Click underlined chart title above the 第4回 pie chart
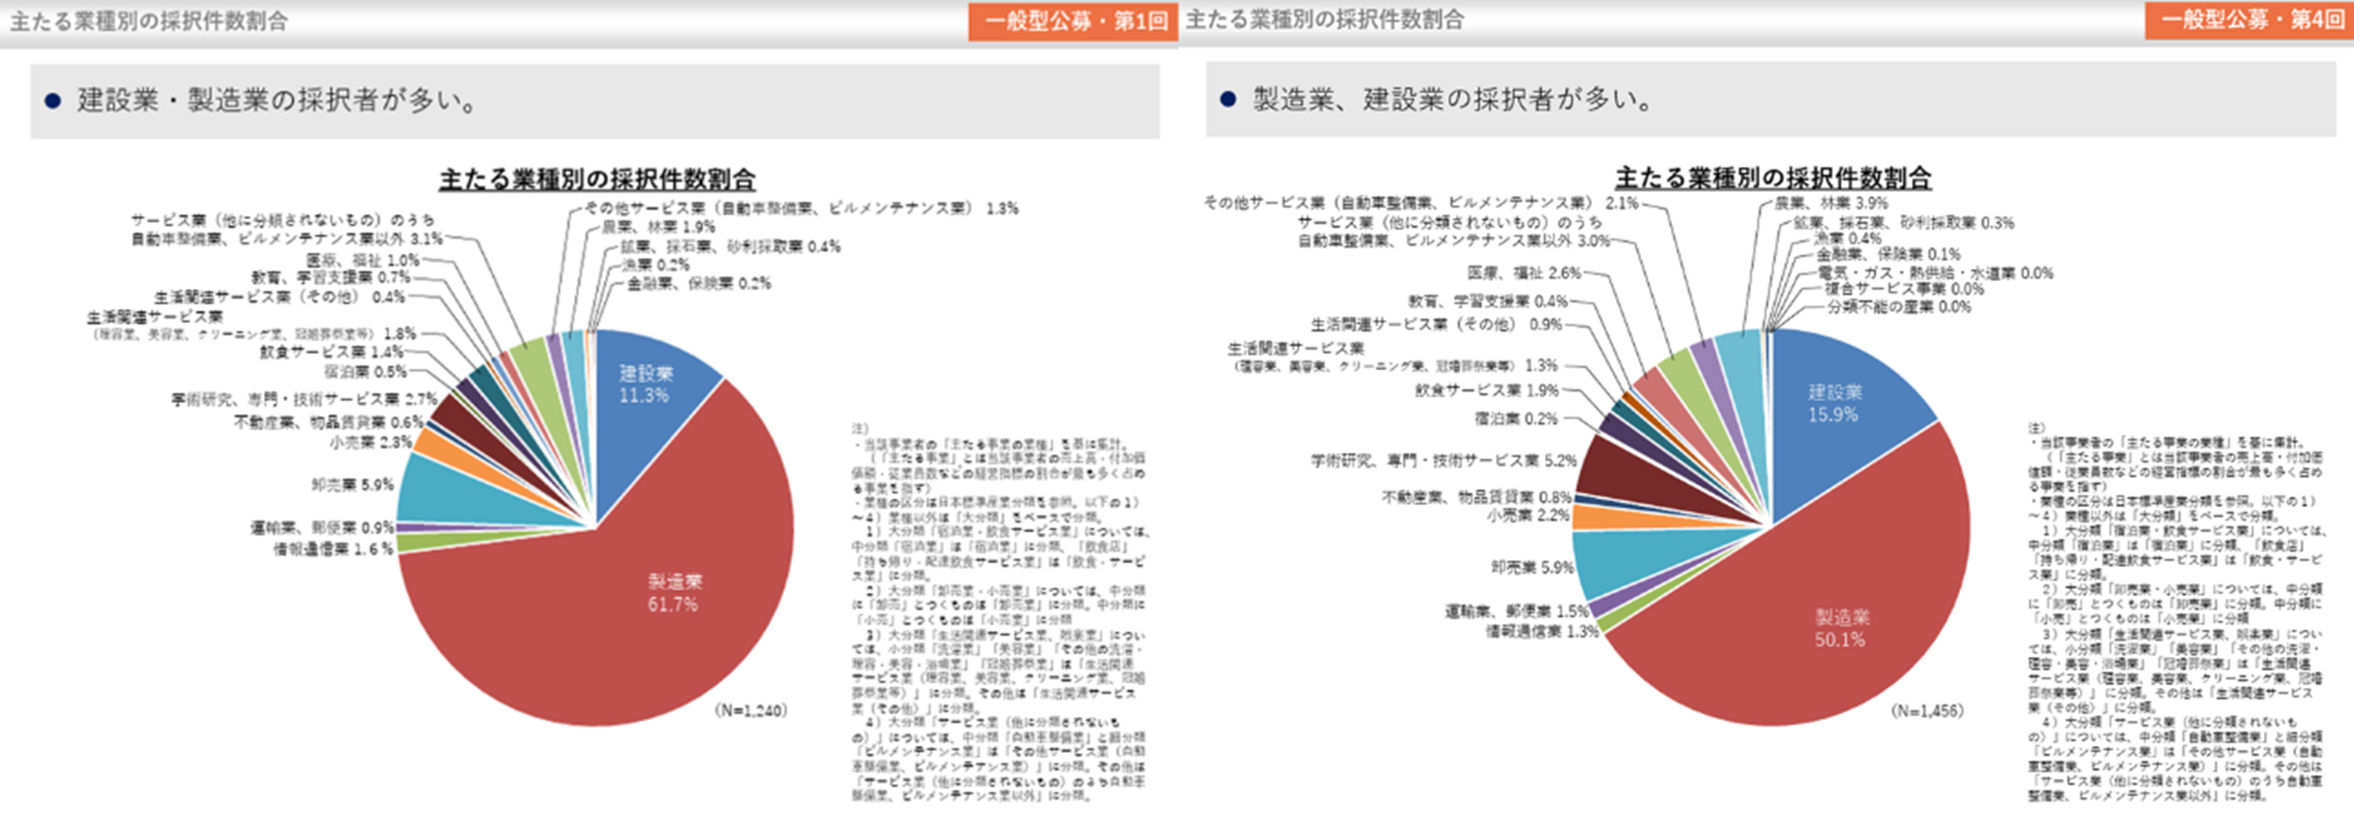 click(x=1772, y=177)
